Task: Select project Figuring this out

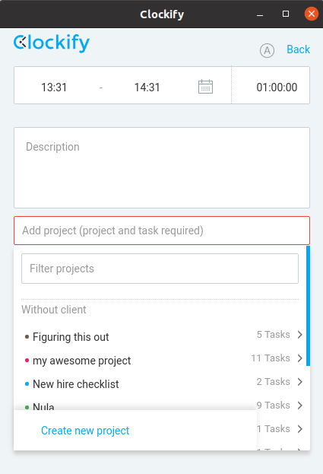Action: 71,337
